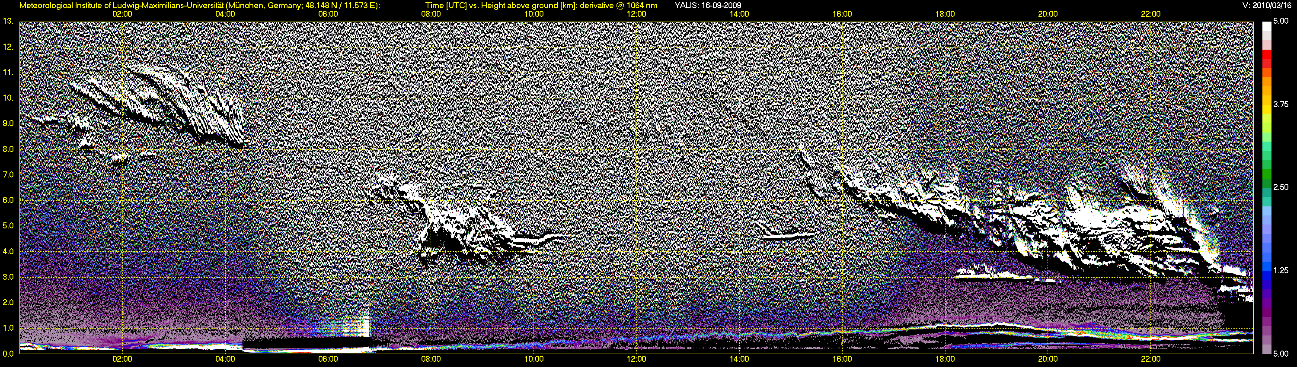Select "16:00" on the lower time axis

842,359
